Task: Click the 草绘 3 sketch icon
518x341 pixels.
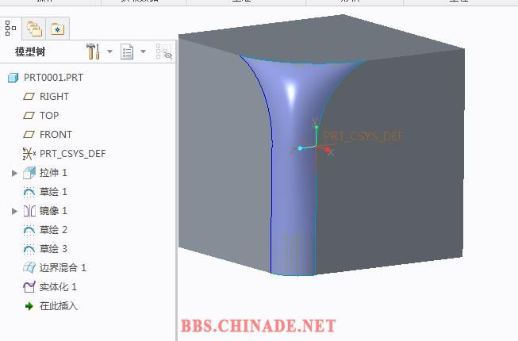Action: coord(29,249)
